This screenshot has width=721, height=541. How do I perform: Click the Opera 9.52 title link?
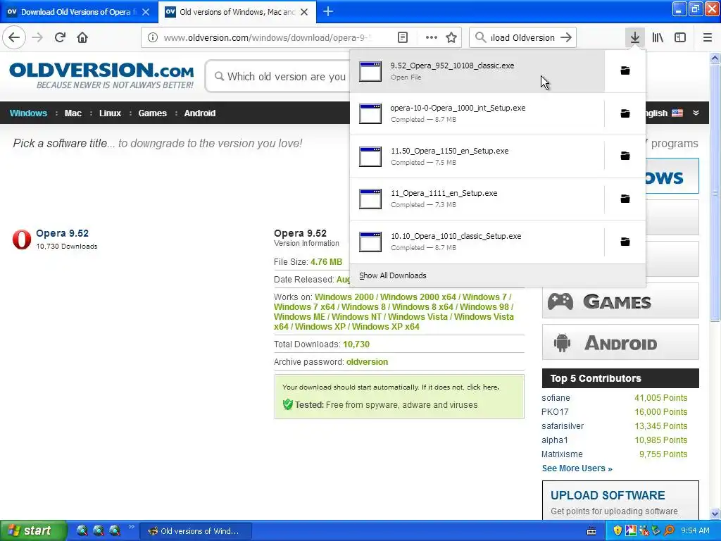[x=62, y=233]
